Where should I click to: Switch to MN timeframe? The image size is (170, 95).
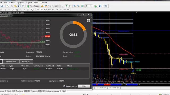pos(68,10)
